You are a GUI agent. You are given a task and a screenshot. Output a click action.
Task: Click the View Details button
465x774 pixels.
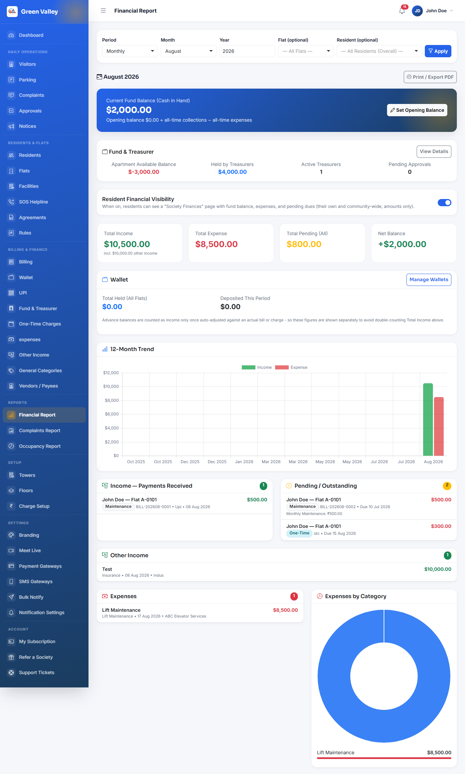[x=434, y=152]
